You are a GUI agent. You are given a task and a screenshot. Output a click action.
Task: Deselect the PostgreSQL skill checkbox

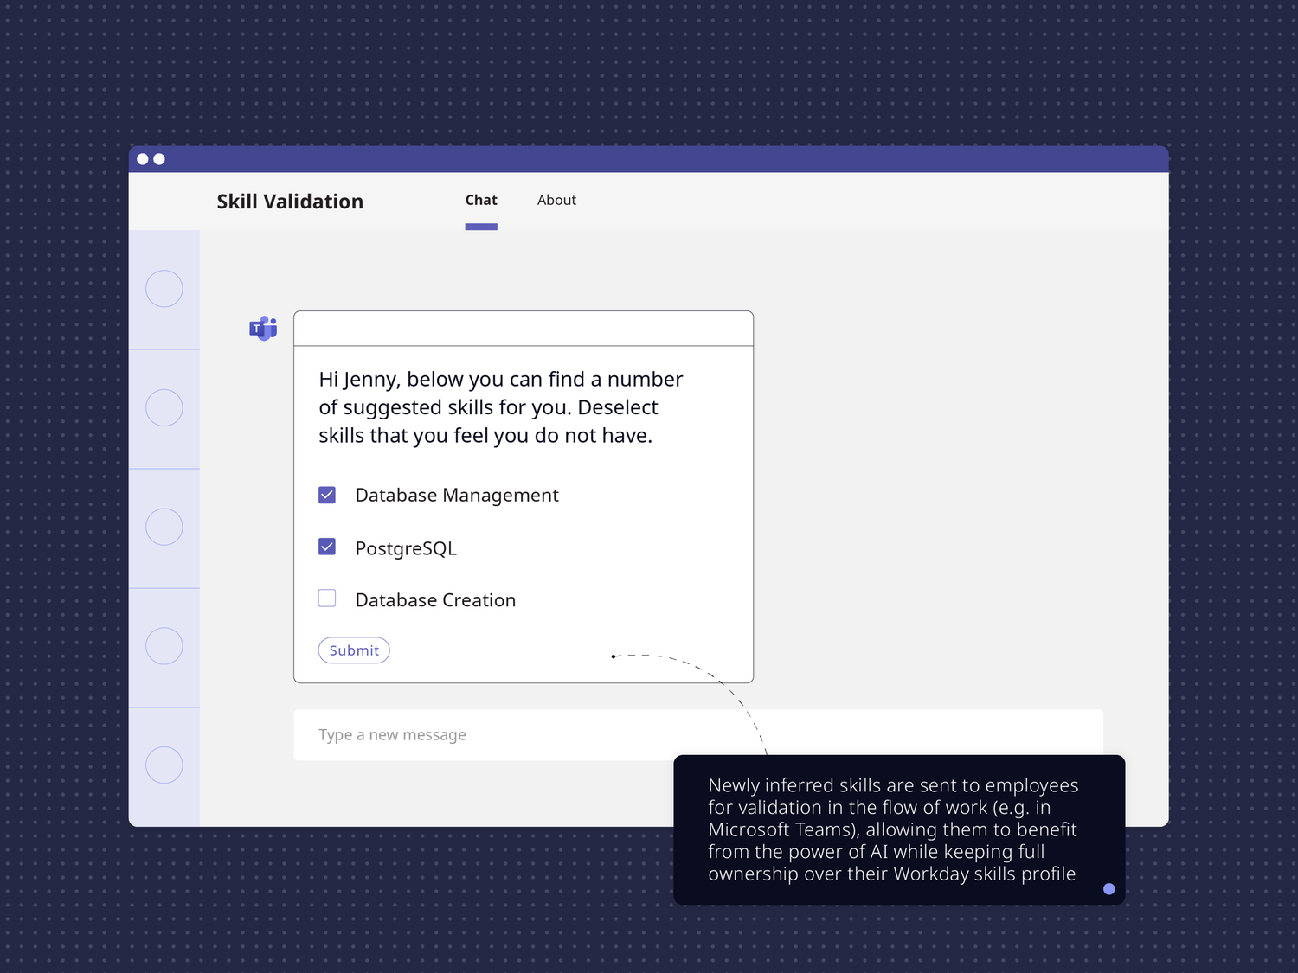(327, 547)
